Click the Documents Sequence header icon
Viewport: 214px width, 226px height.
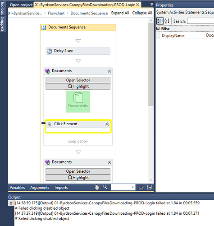[44, 28]
